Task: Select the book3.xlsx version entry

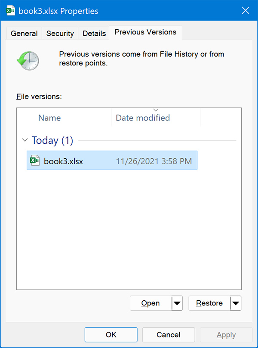Action: pyautogui.click(x=107, y=161)
